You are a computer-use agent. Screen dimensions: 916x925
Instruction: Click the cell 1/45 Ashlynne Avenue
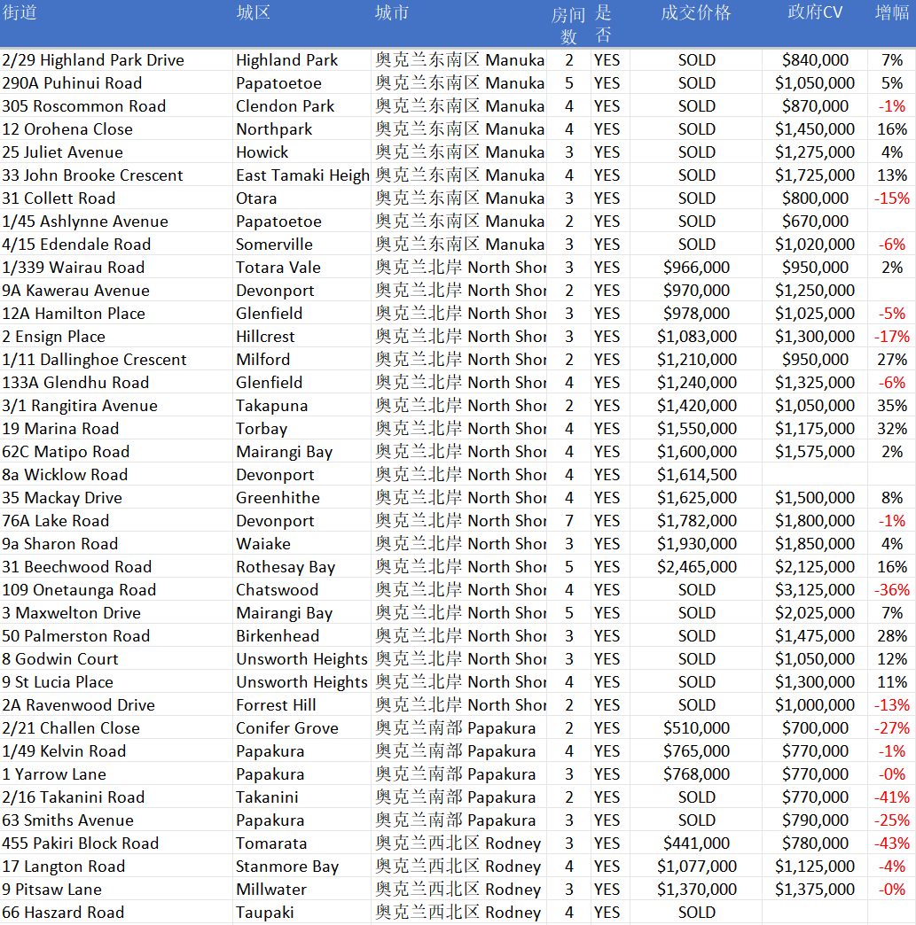pyautogui.click(x=85, y=222)
